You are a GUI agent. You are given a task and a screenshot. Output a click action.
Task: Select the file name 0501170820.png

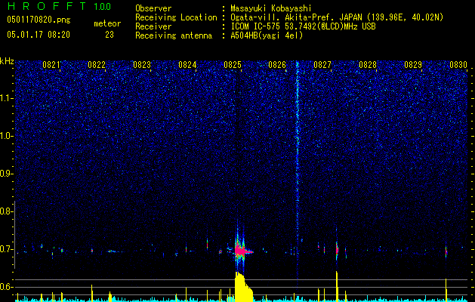pos(39,20)
